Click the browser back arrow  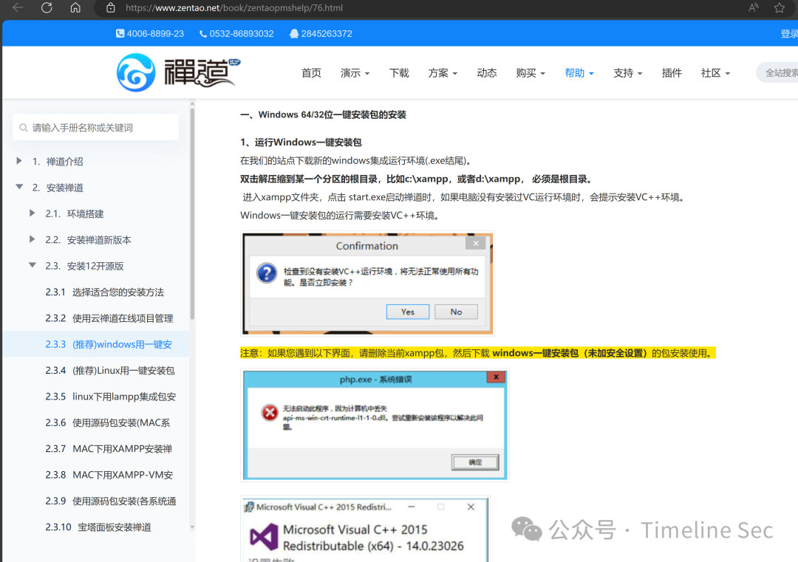pyautogui.click(x=18, y=8)
